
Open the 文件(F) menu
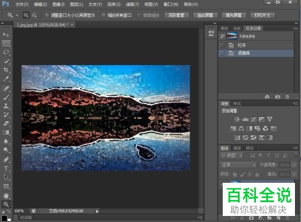click(x=22, y=4)
